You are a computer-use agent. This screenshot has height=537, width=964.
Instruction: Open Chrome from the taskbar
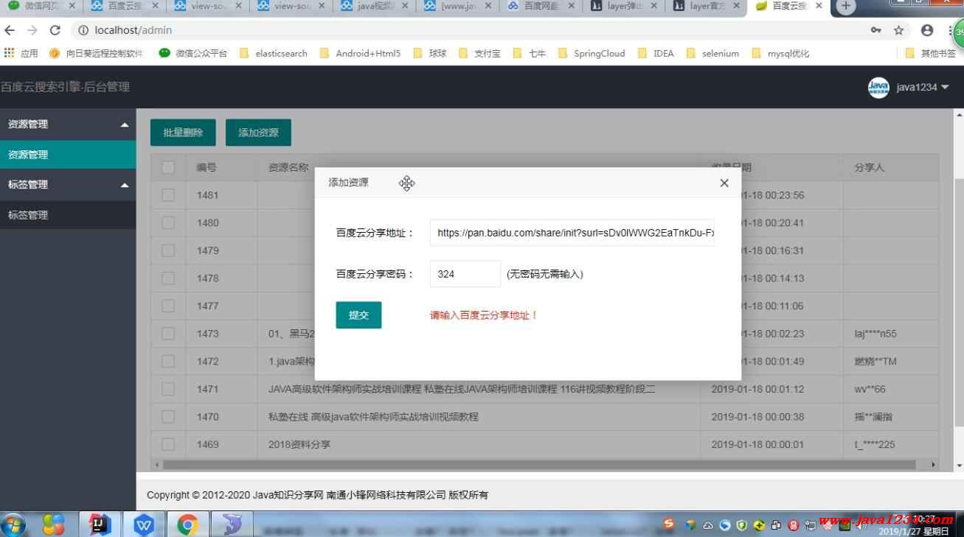188,524
